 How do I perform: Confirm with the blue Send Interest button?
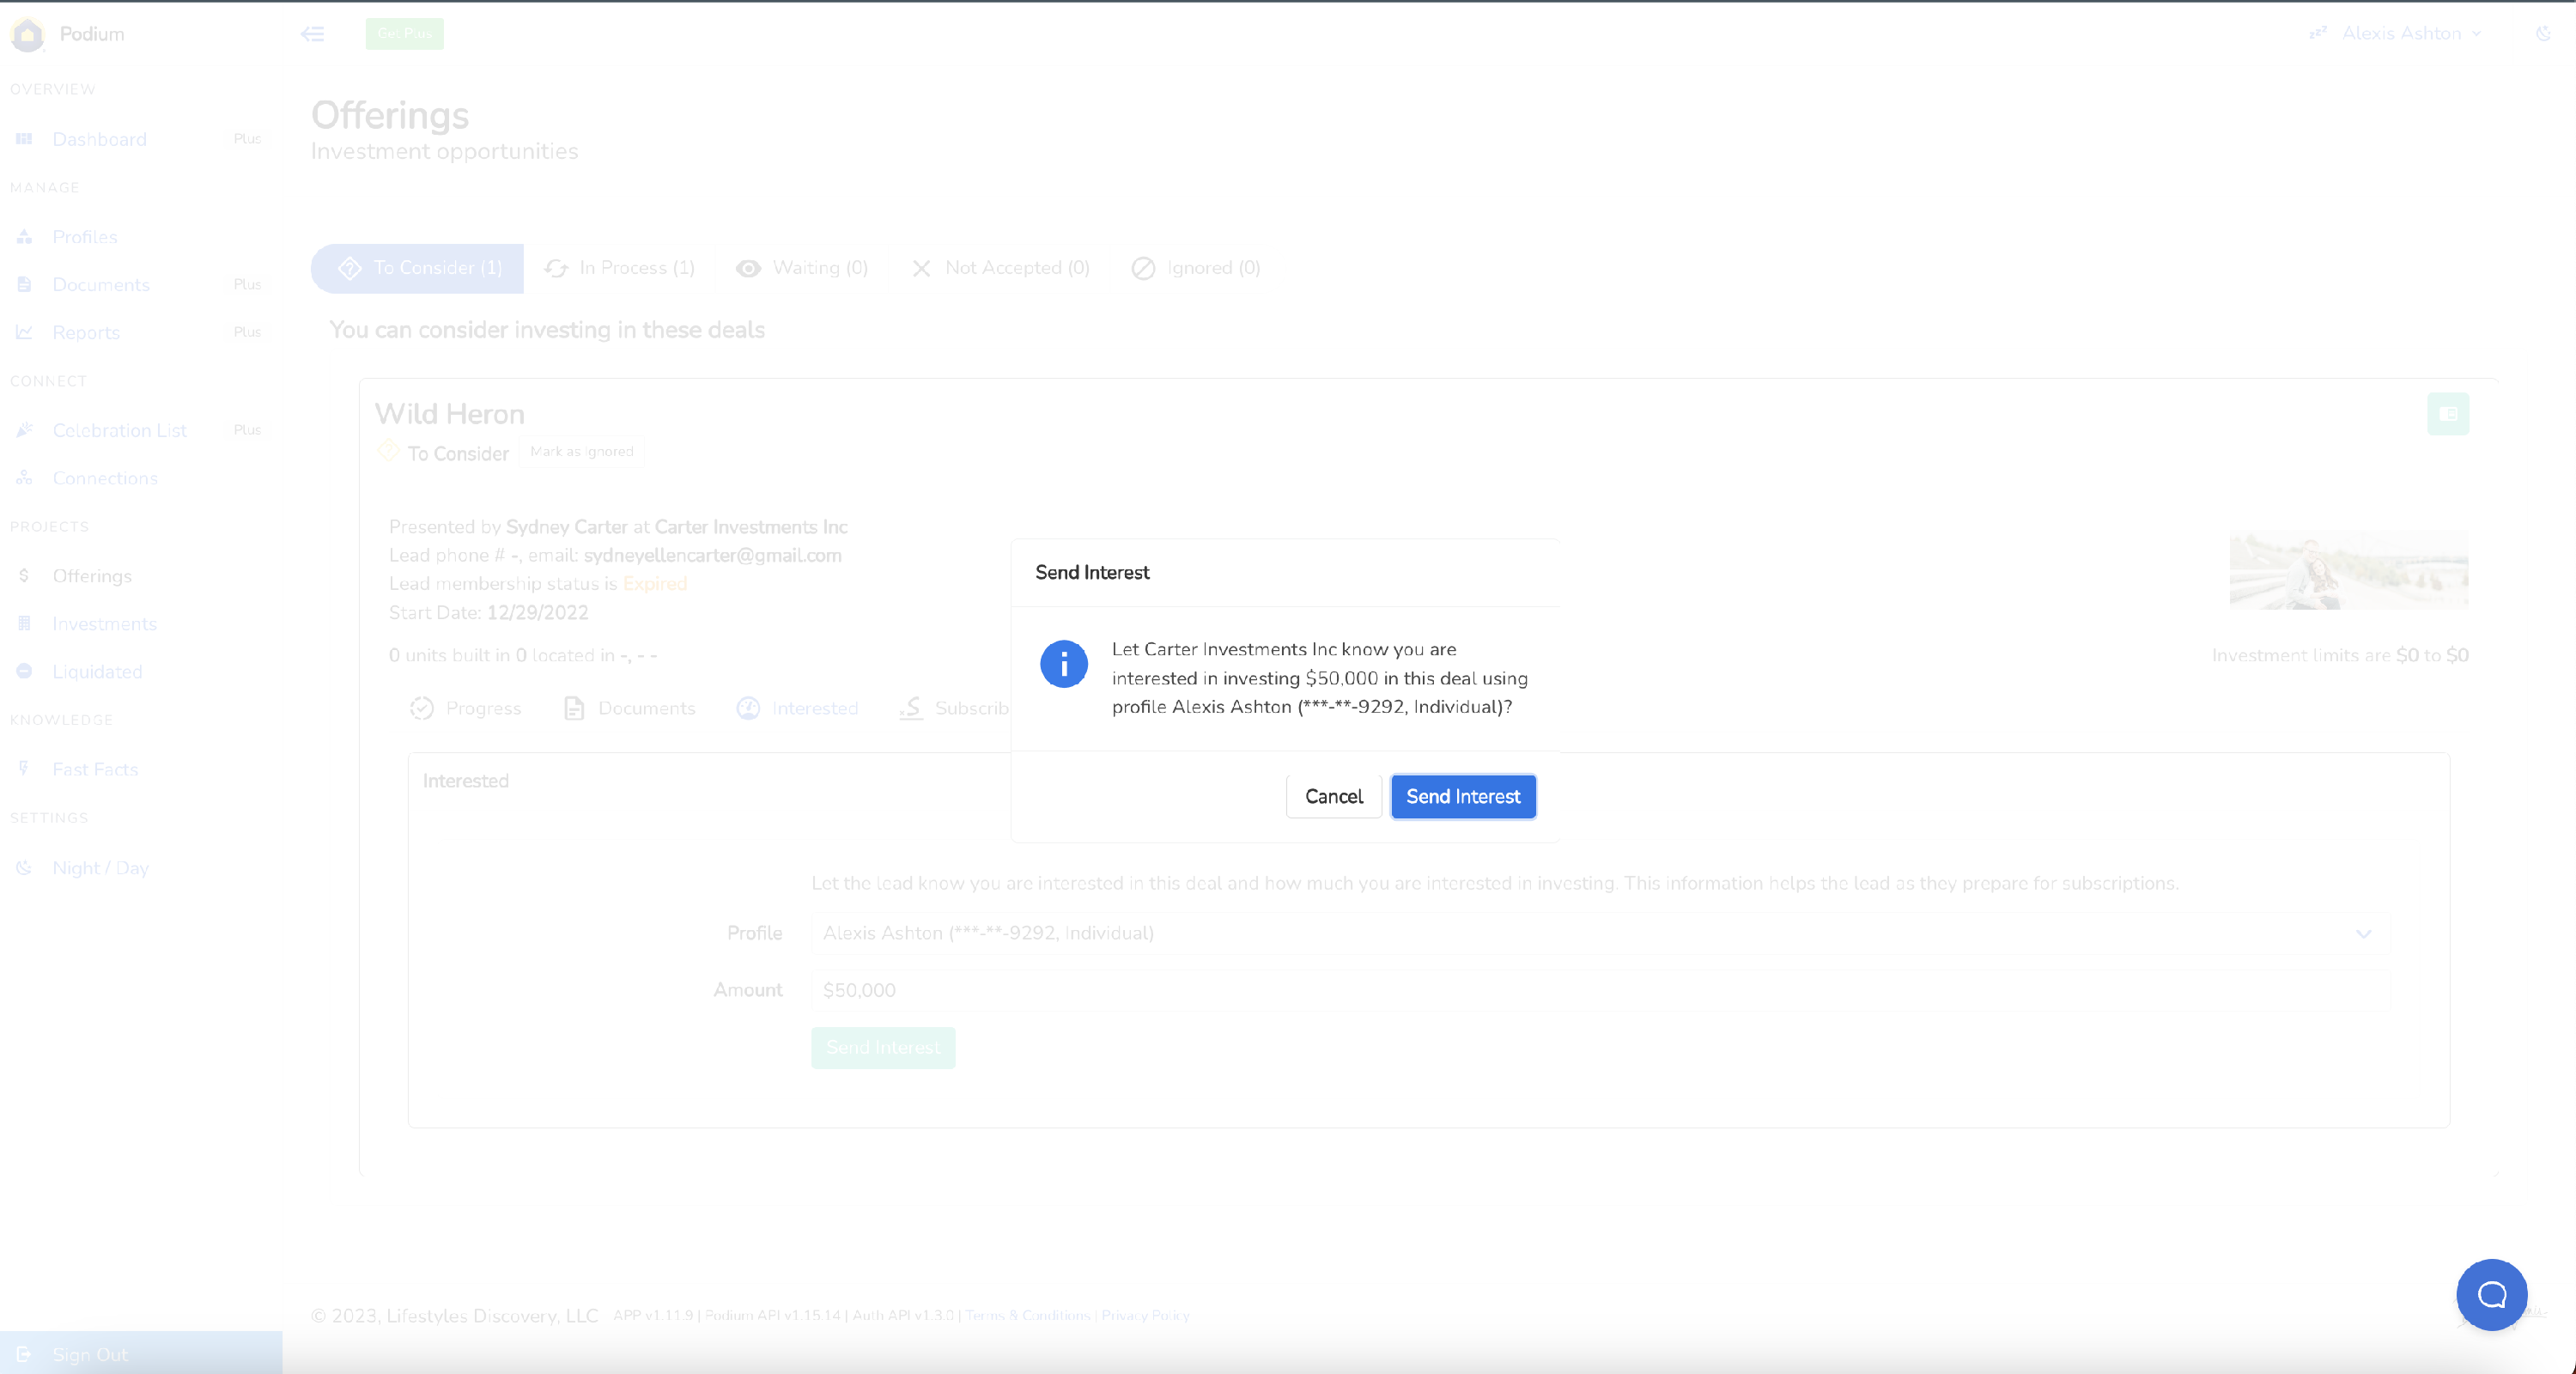1463,796
